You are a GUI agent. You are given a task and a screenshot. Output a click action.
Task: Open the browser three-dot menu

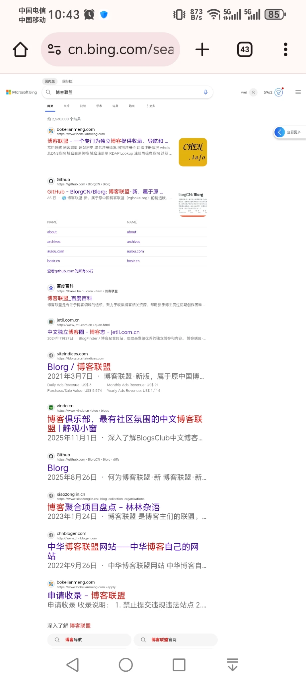[285, 50]
